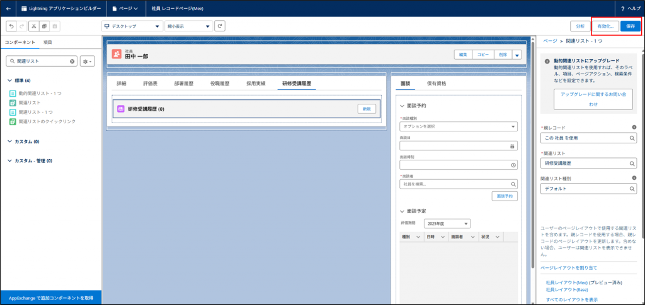This screenshot has height=305, width=645.
Task: Click the cut (scissors) icon
Action: pyautogui.click(x=33, y=26)
